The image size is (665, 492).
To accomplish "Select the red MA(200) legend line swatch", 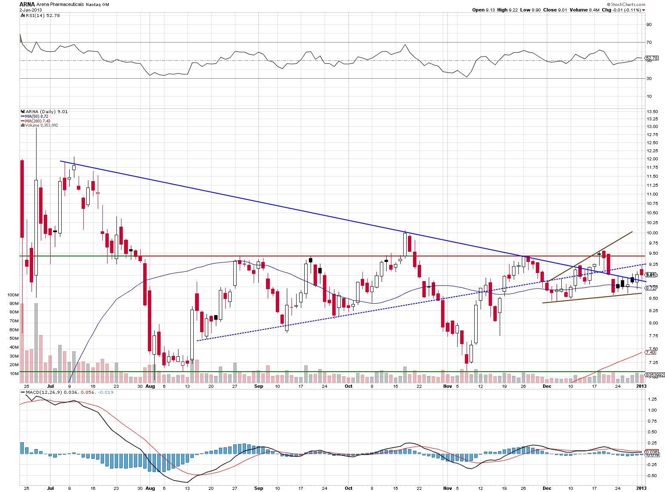I will click(x=22, y=121).
